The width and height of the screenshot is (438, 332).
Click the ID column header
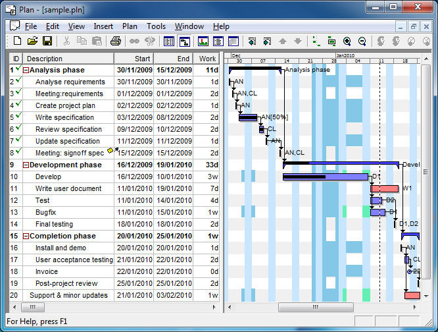pyautogui.click(x=16, y=59)
